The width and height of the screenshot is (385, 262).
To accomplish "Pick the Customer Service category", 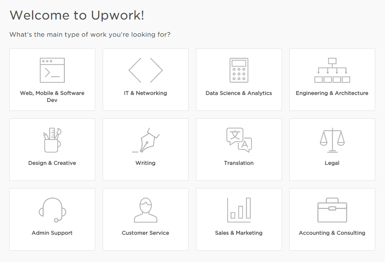I will tap(145, 219).
